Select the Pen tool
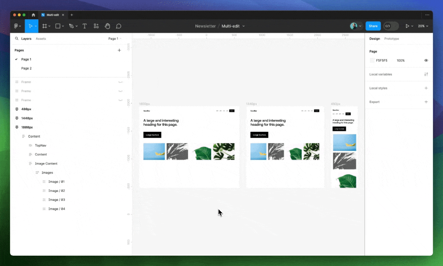This screenshot has width=443, height=266. pyautogui.click(x=71, y=26)
